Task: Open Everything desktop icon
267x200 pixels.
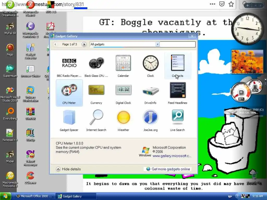Action: (10, 114)
